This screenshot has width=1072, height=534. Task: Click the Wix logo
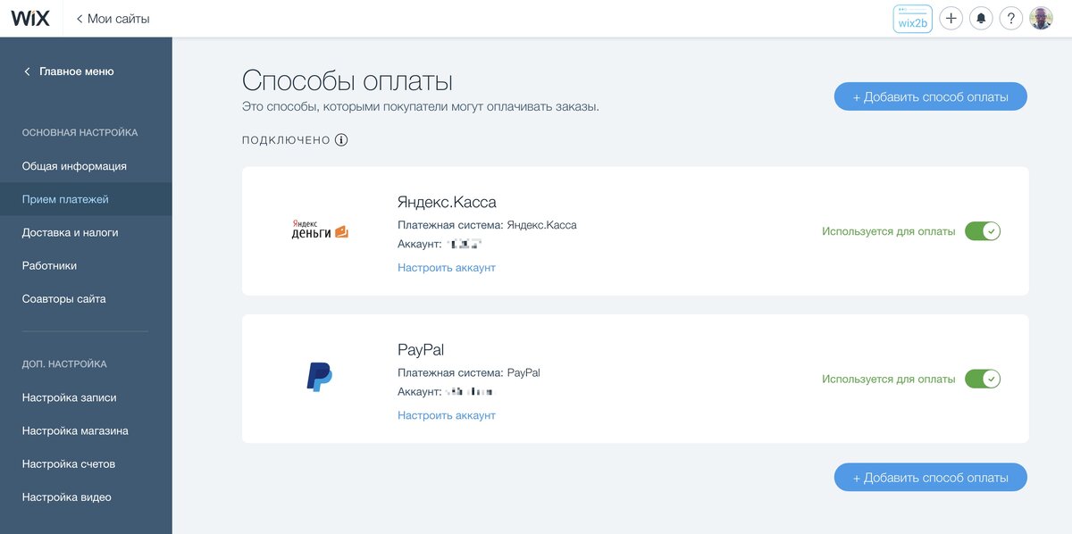[30, 18]
